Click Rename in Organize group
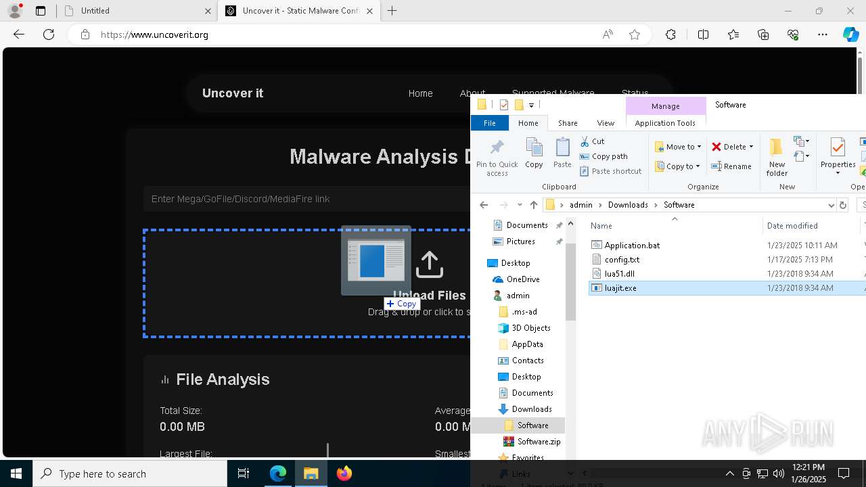This screenshot has height=487, width=866. click(731, 166)
